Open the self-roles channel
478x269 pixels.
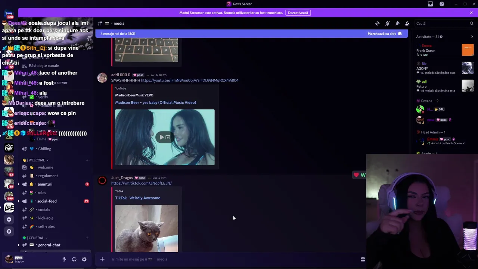(x=55, y=226)
